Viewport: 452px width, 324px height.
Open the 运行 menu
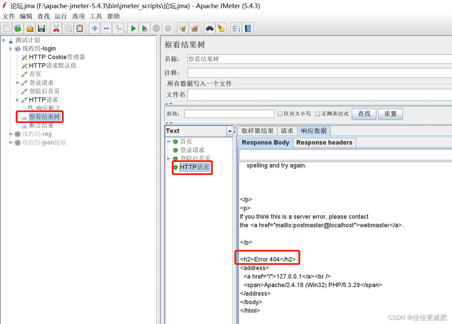[x=61, y=16]
